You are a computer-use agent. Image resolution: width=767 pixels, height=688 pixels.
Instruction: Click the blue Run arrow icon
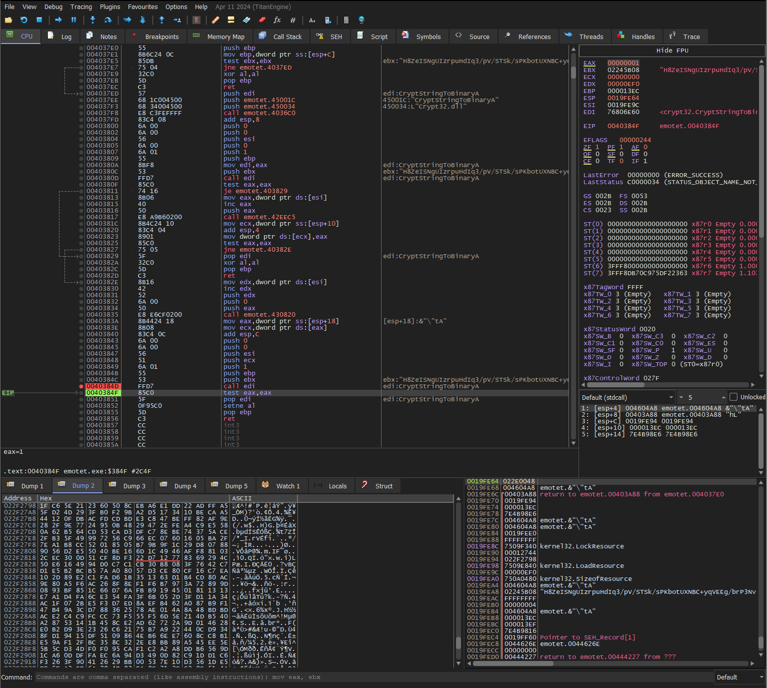coord(58,20)
